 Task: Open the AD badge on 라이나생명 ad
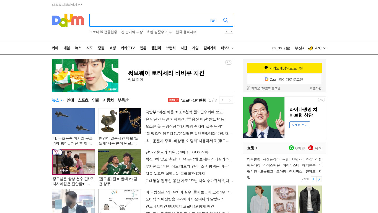click(321, 100)
